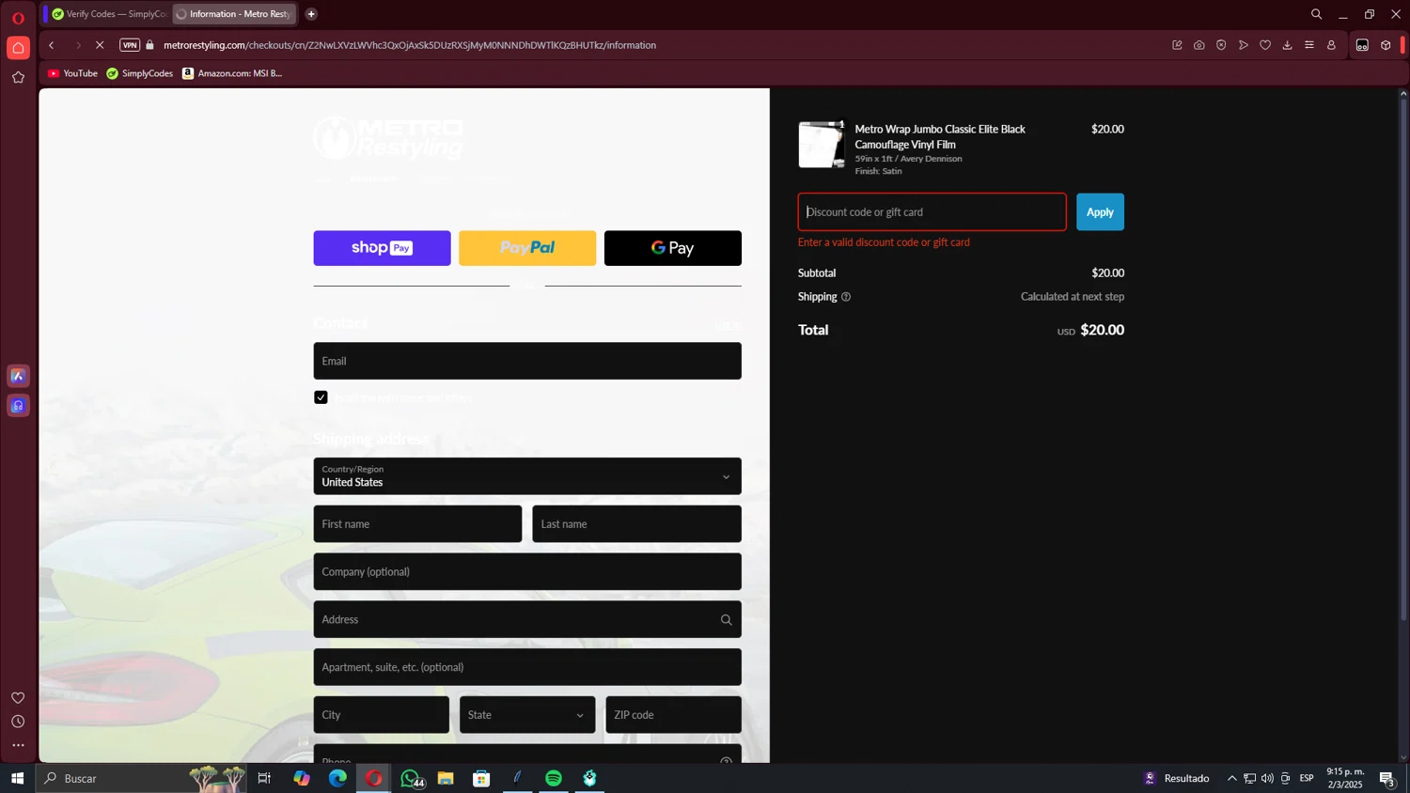Screen dimensions: 1410x793
Task: Select the Information - Metro Restyling tab
Action: point(235,14)
